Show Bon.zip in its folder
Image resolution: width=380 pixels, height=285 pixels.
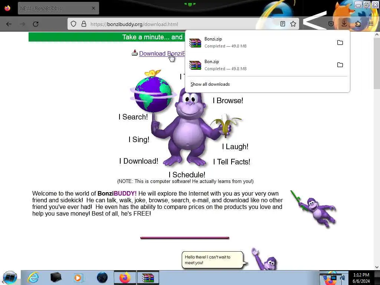pos(340,65)
